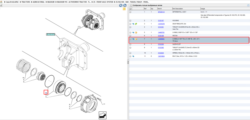Click callout number 11 on the diagram

tap(104, 104)
